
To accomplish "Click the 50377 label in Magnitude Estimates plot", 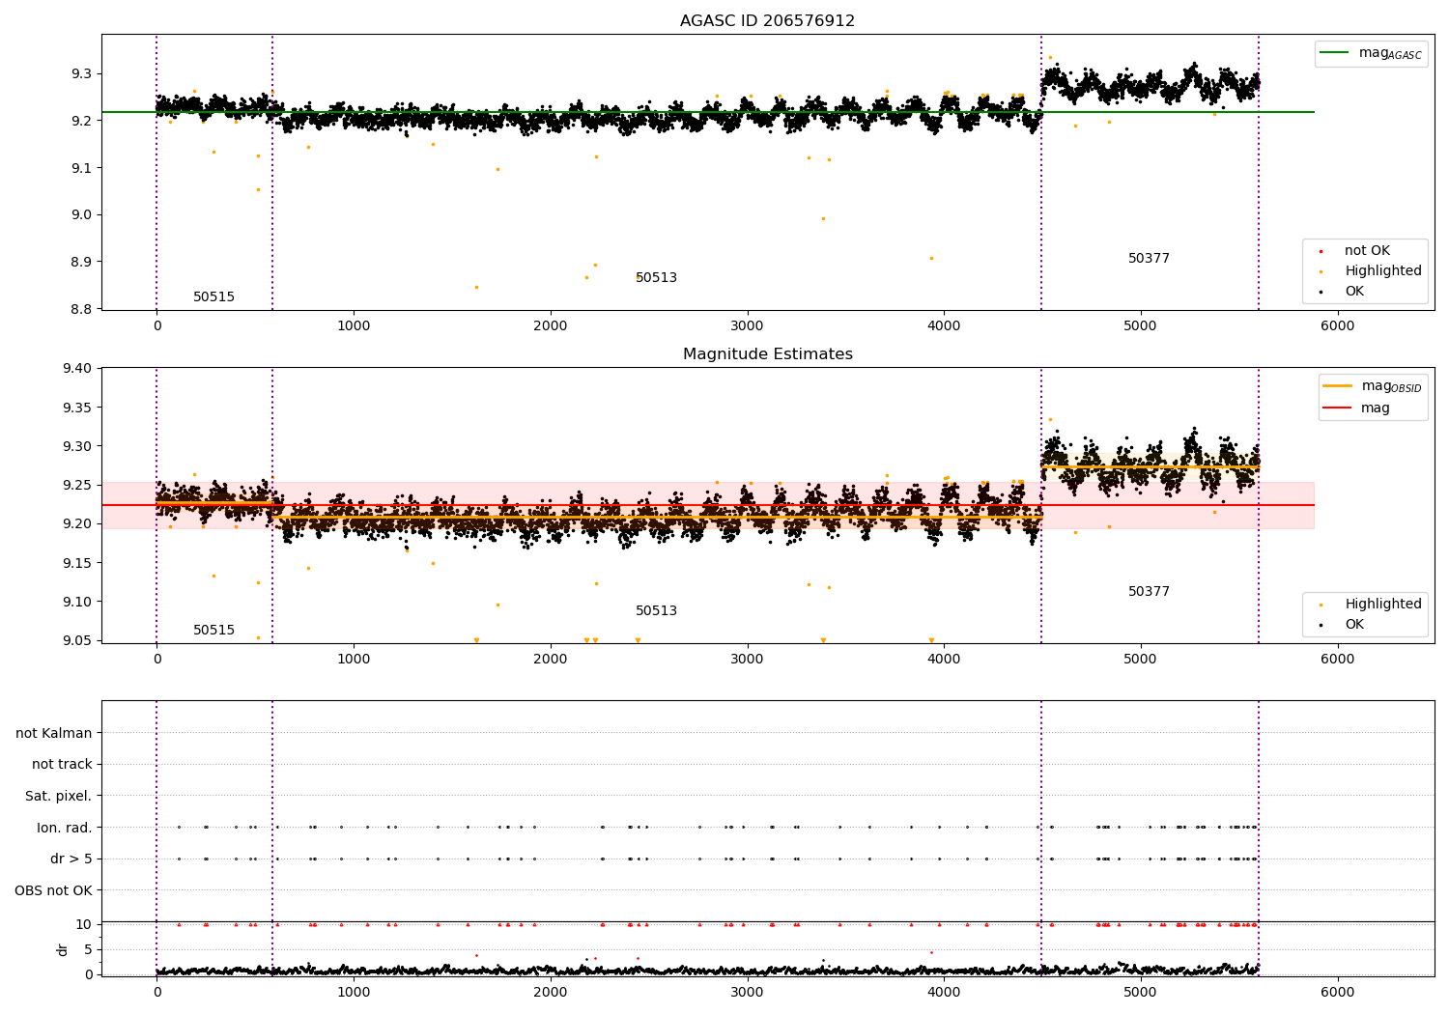I will (1149, 591).
